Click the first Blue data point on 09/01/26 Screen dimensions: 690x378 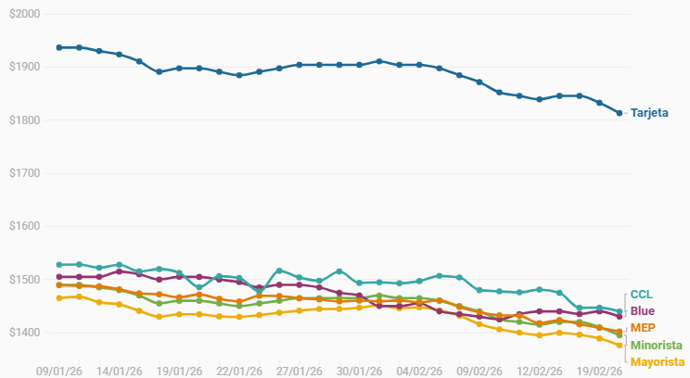tap(59, 277)
